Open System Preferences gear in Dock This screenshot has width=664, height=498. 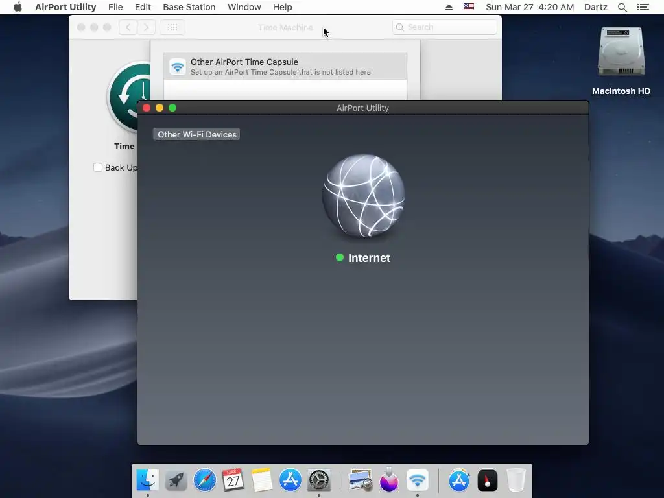[x=319, y=480]
